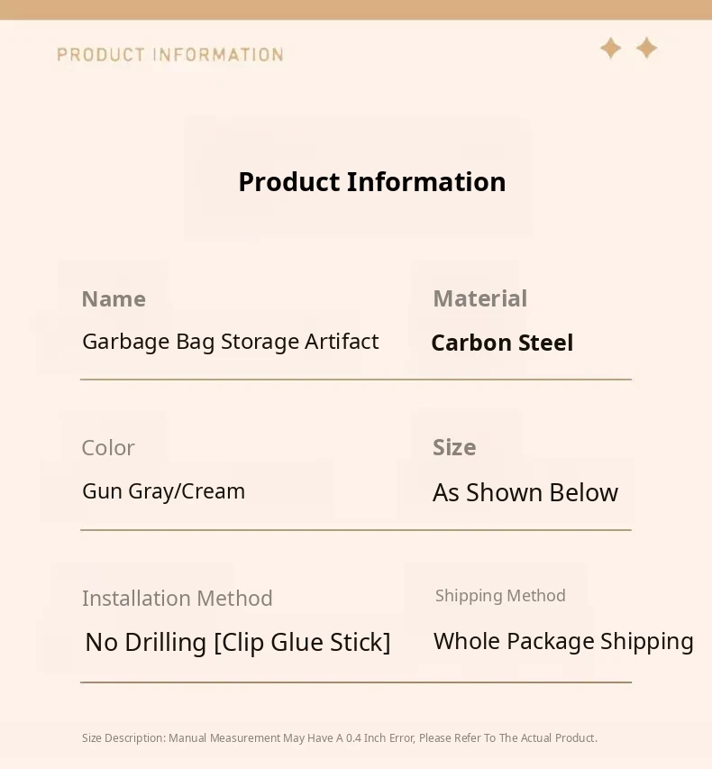Click the As Shown Below text
Image resolution: width=712 pixels, height=769 pixels.
tap(525, 493)
